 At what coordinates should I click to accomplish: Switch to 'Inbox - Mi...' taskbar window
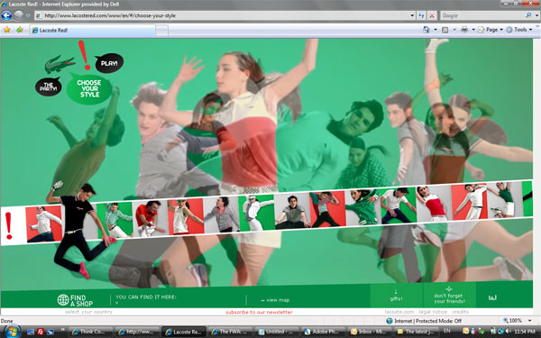pyautogui.click(x=370, y=332)
